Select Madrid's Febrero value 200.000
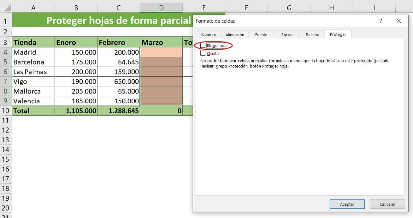This screenshot has width=413, height=218. 119,52
